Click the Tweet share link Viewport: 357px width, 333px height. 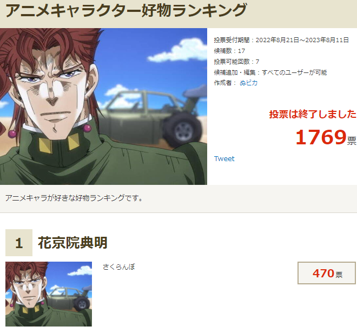click(x=224, y=158)
